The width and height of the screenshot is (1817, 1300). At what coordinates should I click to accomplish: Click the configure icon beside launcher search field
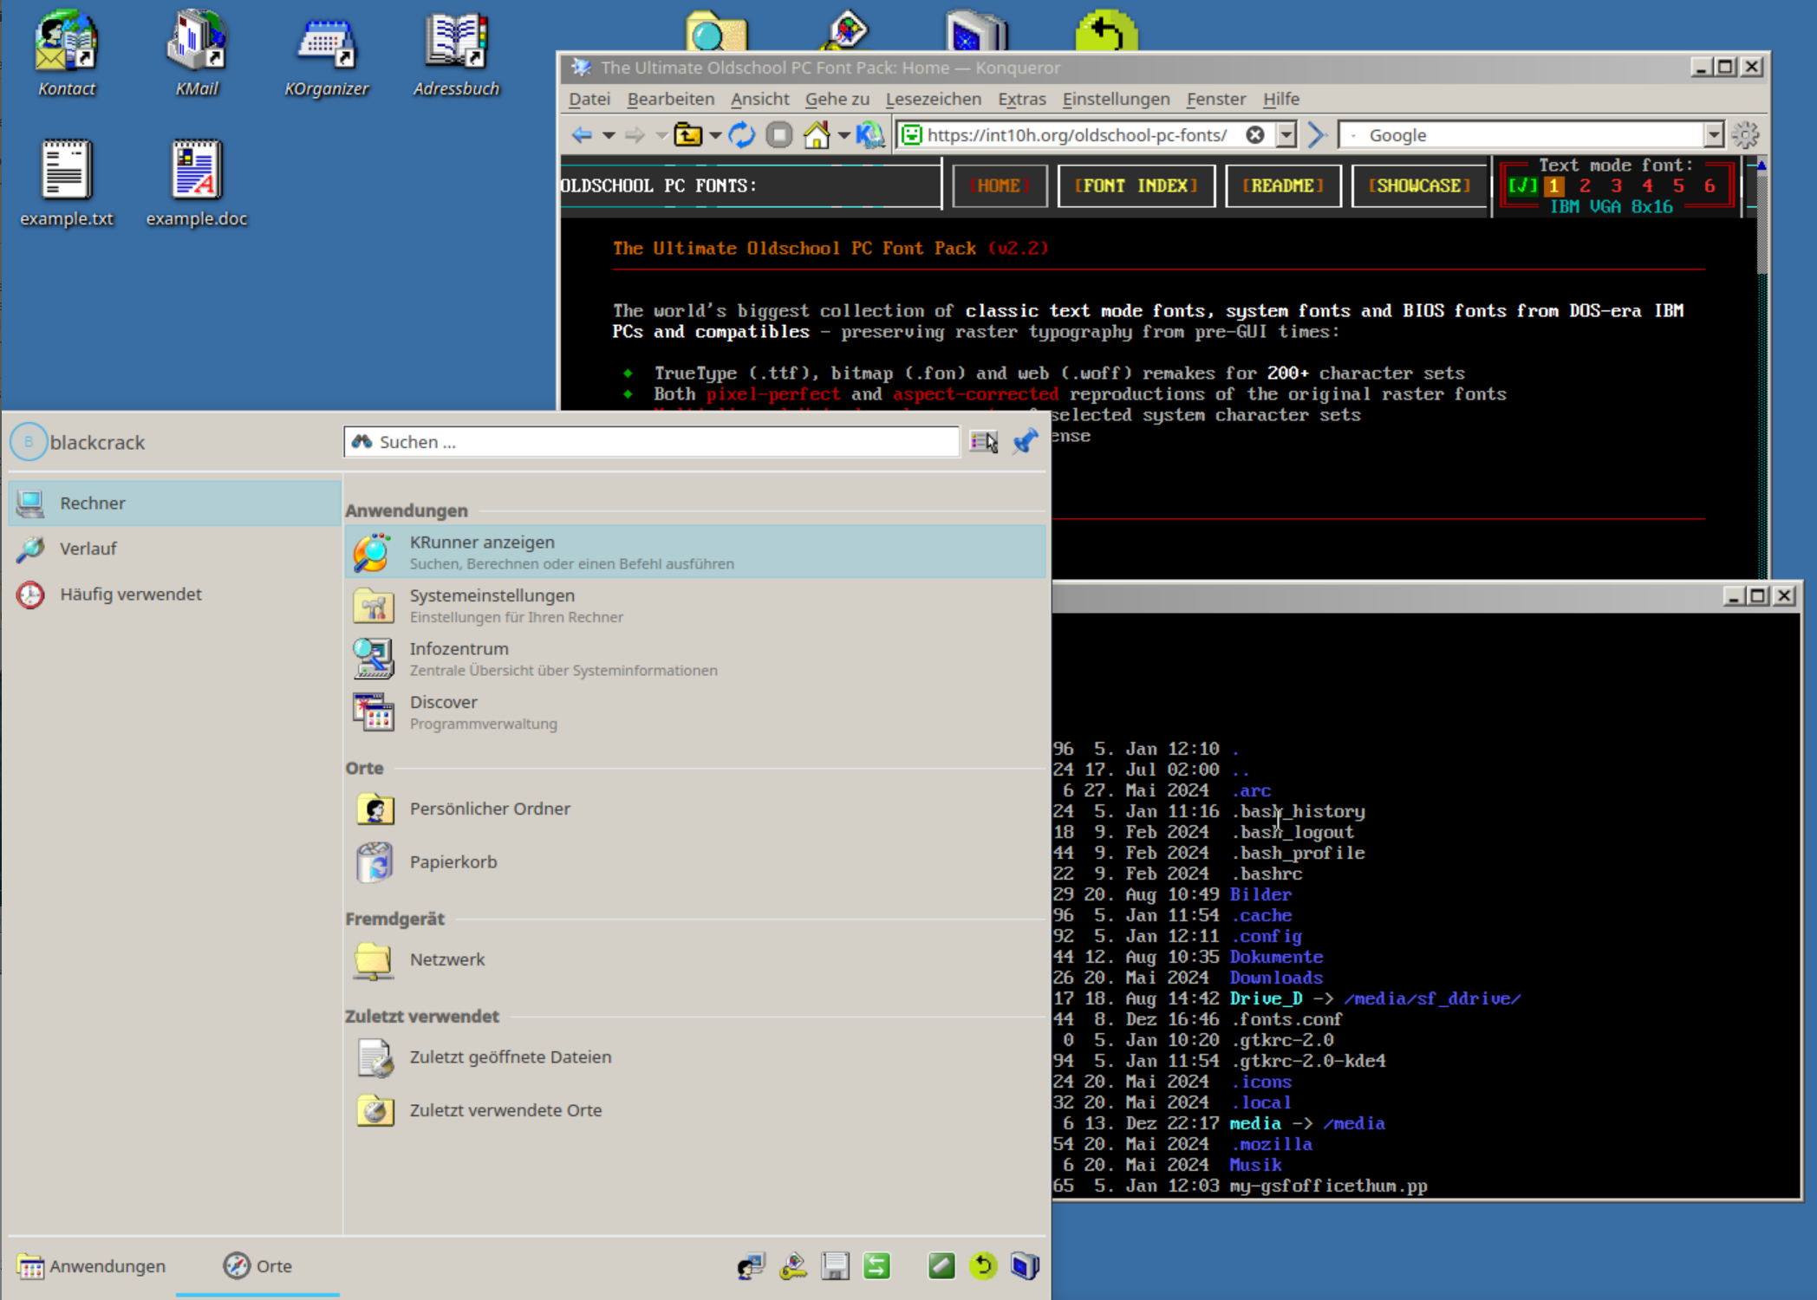[x=984, y=442]
